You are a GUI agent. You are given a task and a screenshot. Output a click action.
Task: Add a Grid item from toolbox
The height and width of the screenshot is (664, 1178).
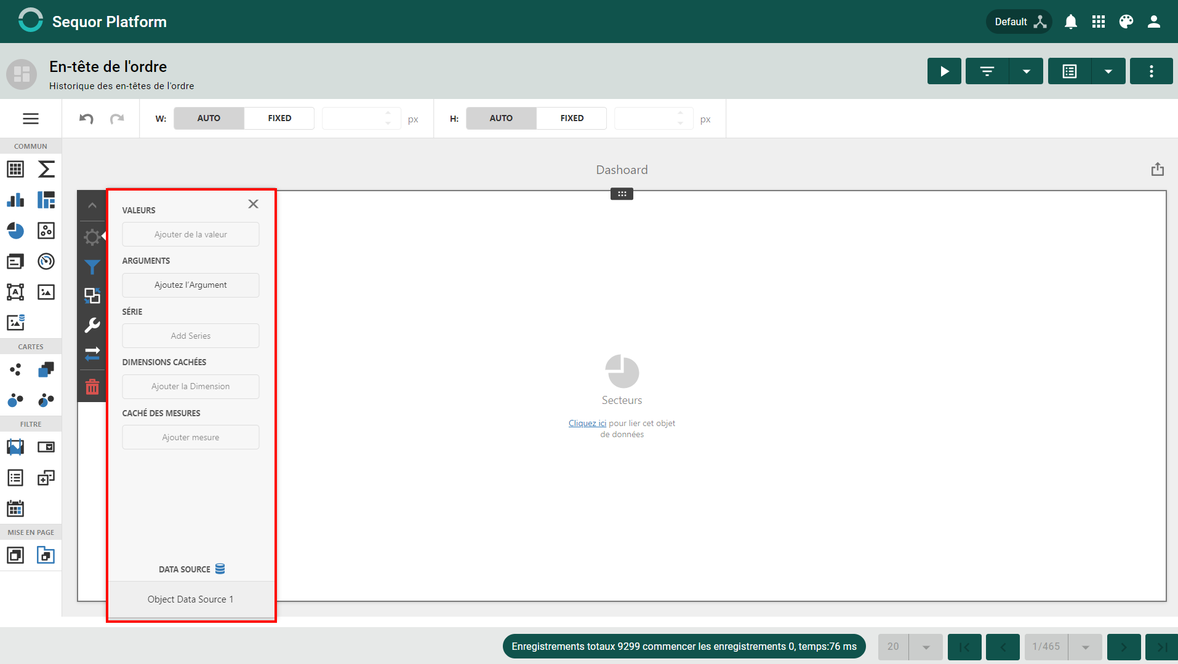coord(15,169)
